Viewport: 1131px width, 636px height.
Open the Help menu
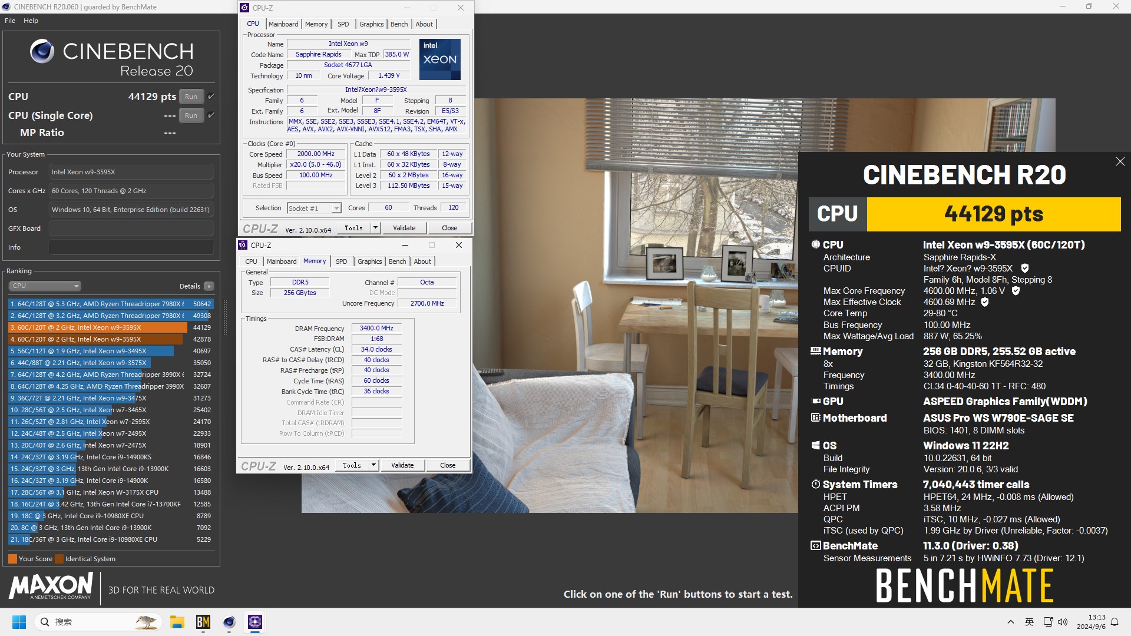(x=31, y=21)
